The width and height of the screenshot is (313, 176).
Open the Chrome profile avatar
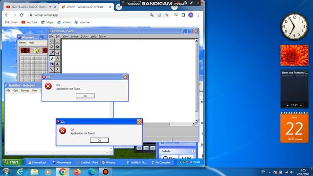(191, 15)
